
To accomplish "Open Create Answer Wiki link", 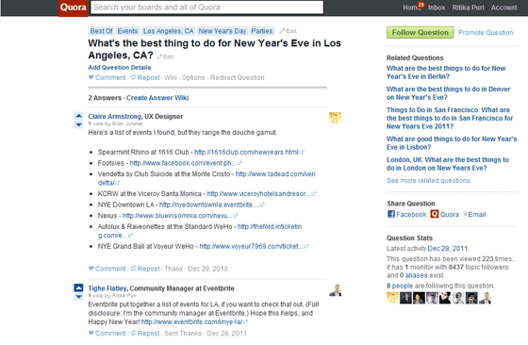I will [157, 98].
